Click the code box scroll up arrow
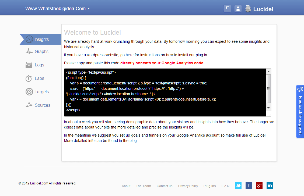The width and height of the screenshot is (304, 196). click(268, 72)
